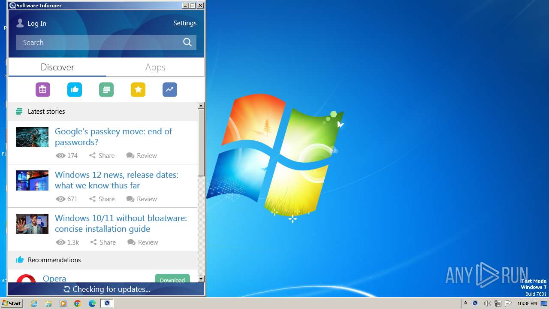The image size is (549, 309).
Task: Click the network tray icon
Action: point(498,303)
